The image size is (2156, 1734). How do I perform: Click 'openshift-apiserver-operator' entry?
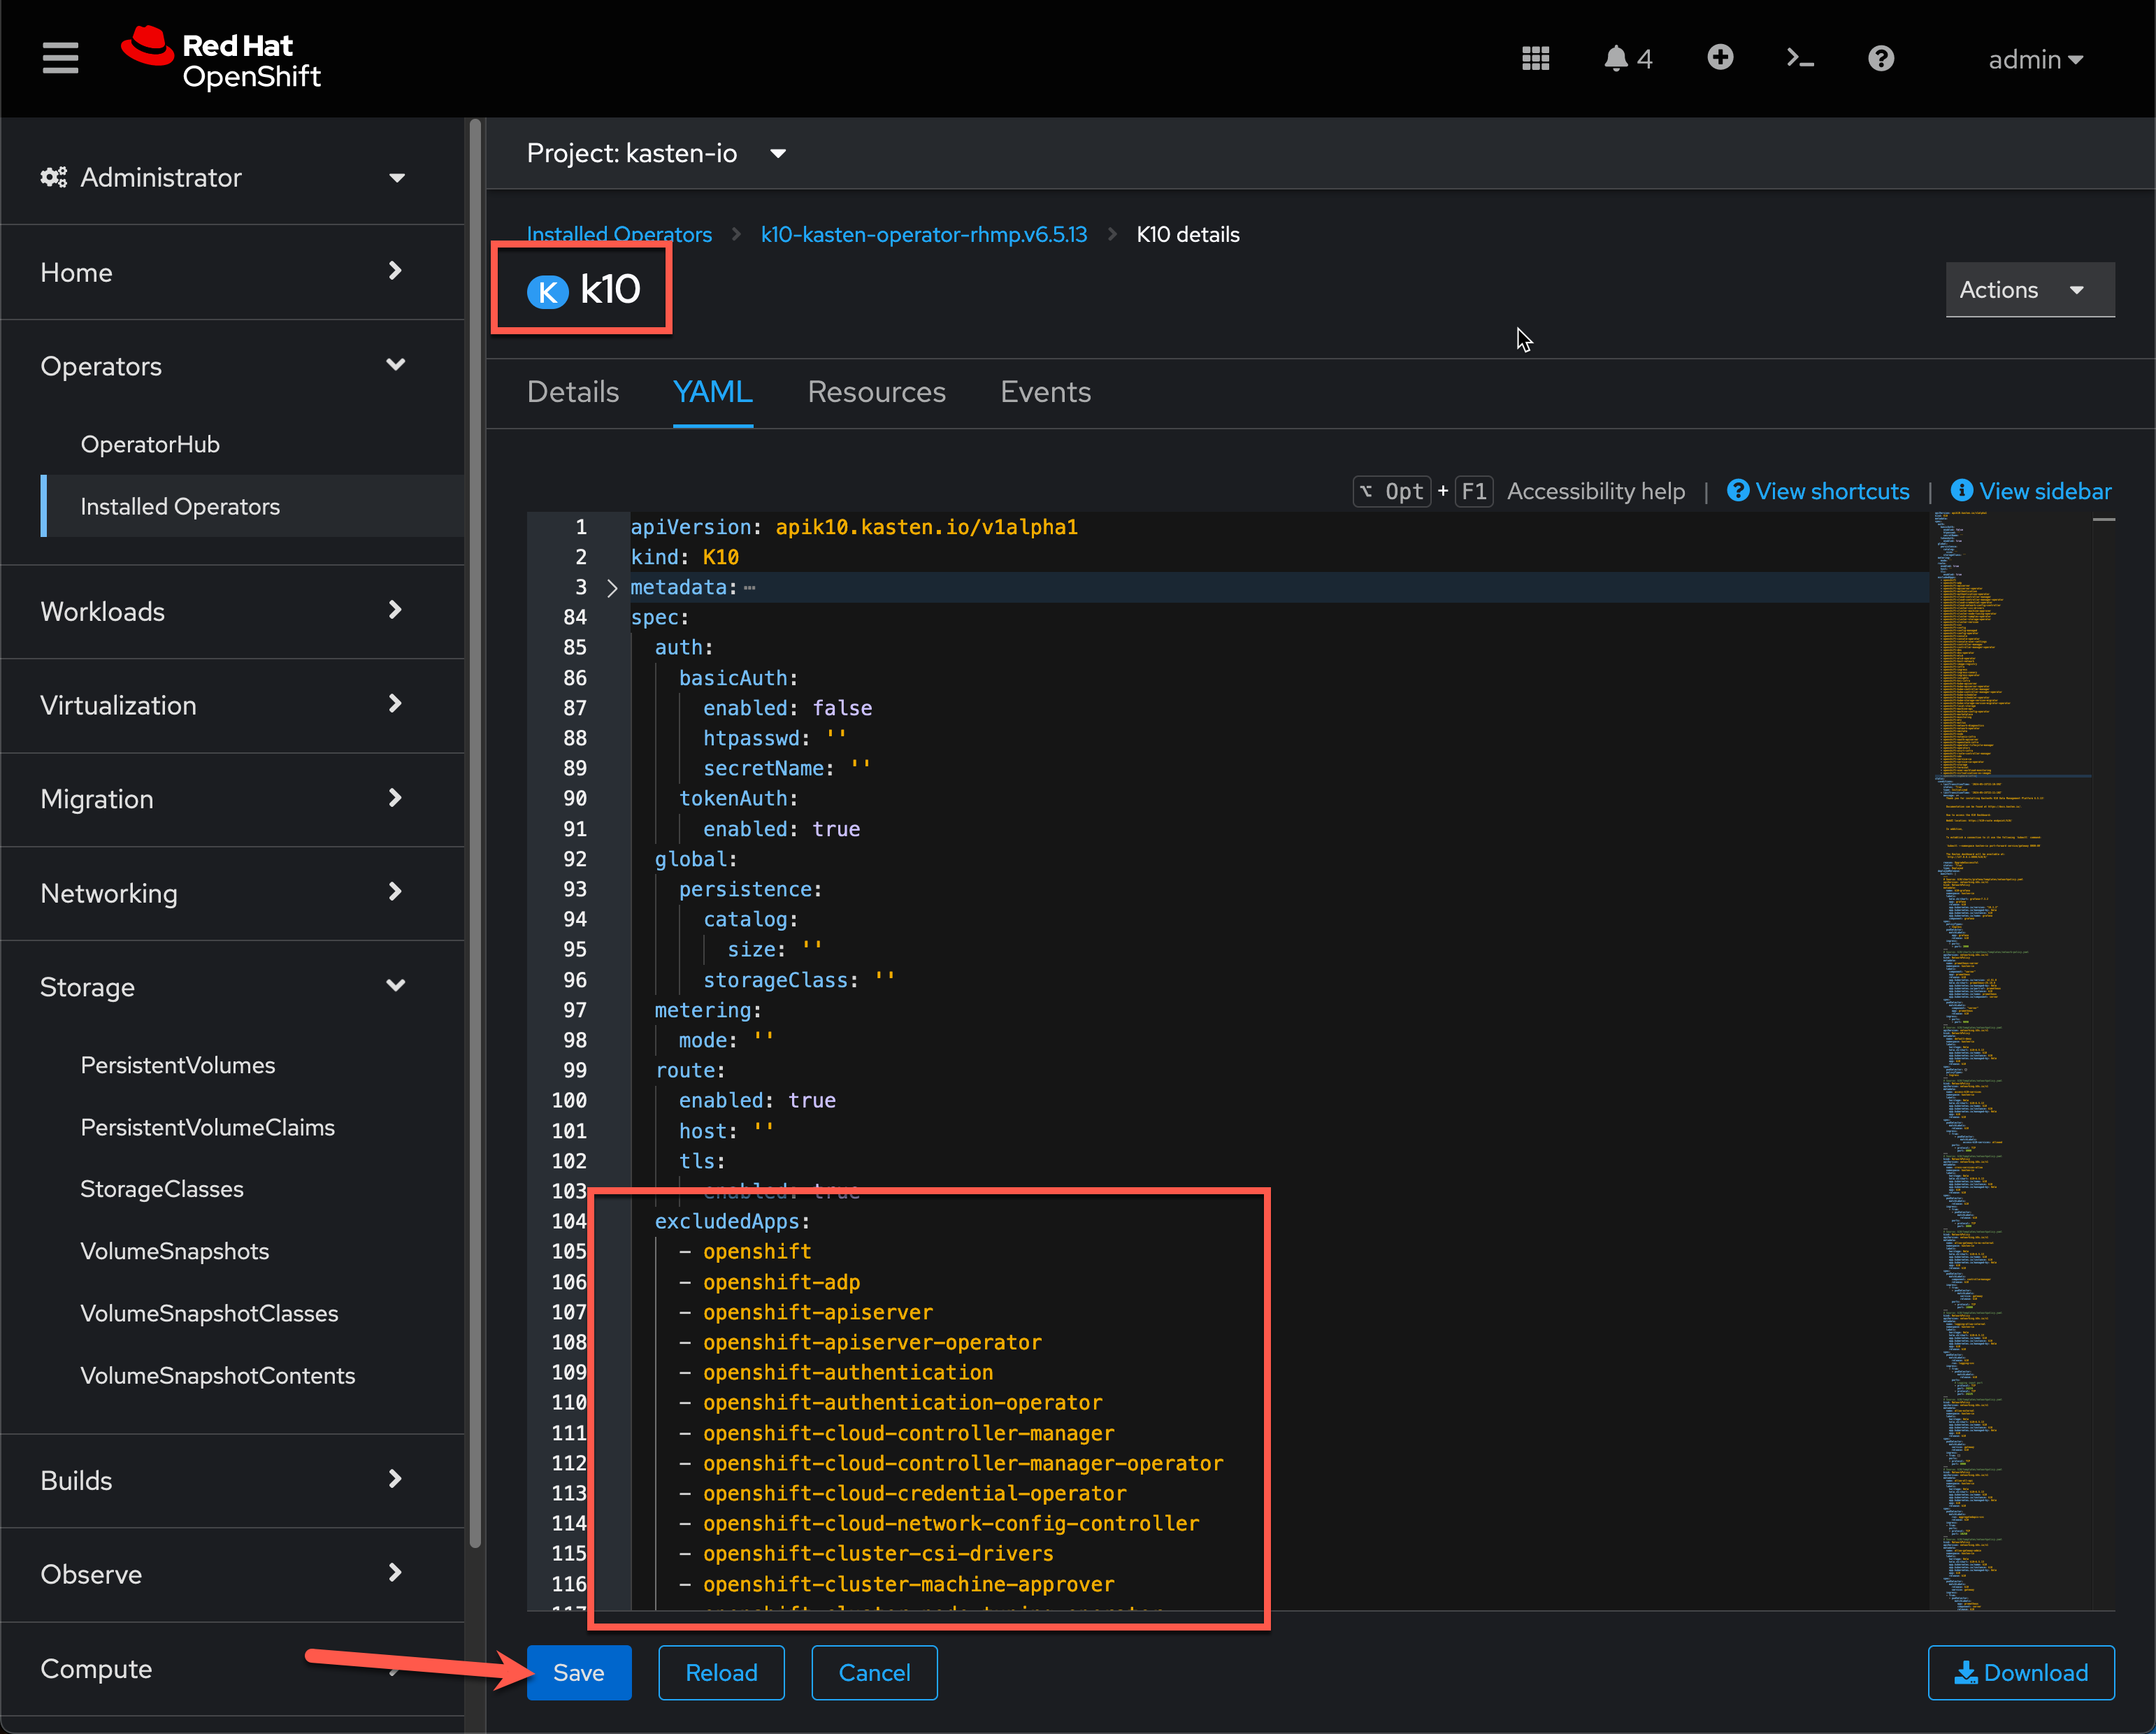tap(871, 1342)
